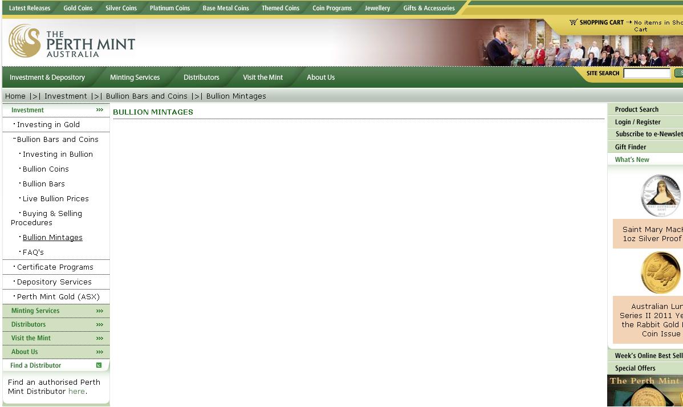Go to Bullion Bars and Coins breadcrumb

click(x=147, y=96)
